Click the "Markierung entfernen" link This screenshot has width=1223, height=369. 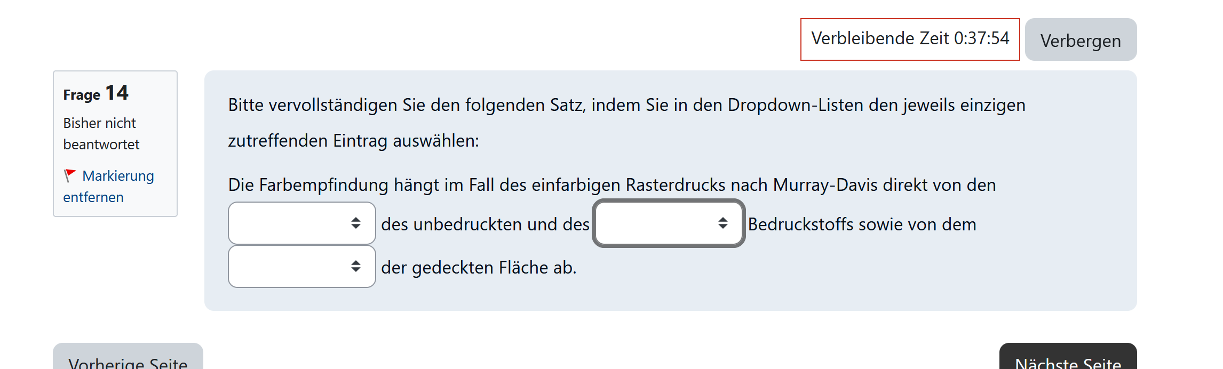click(x=118, y=177)
